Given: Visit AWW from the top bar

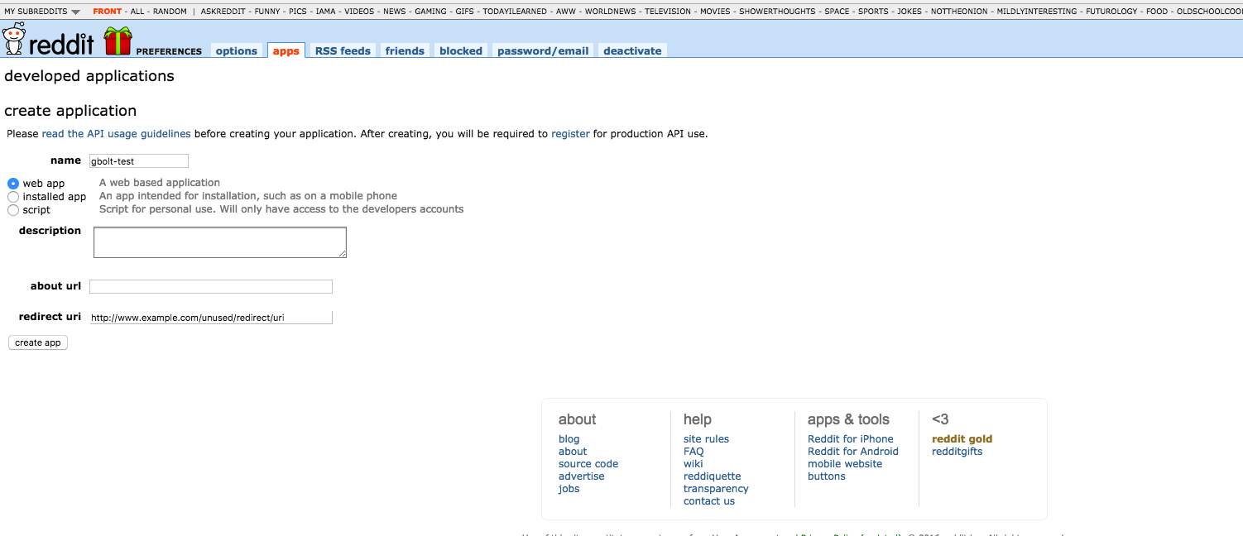Looking at the screenshot, I should pyautogui.click(x=566, y=12).
